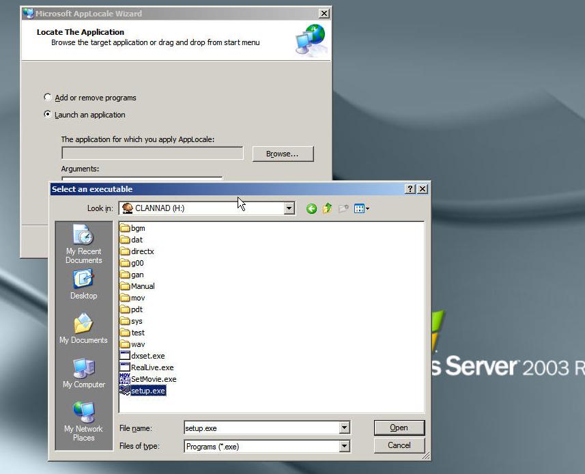Focus the File name text field

(x=262, y=428)
